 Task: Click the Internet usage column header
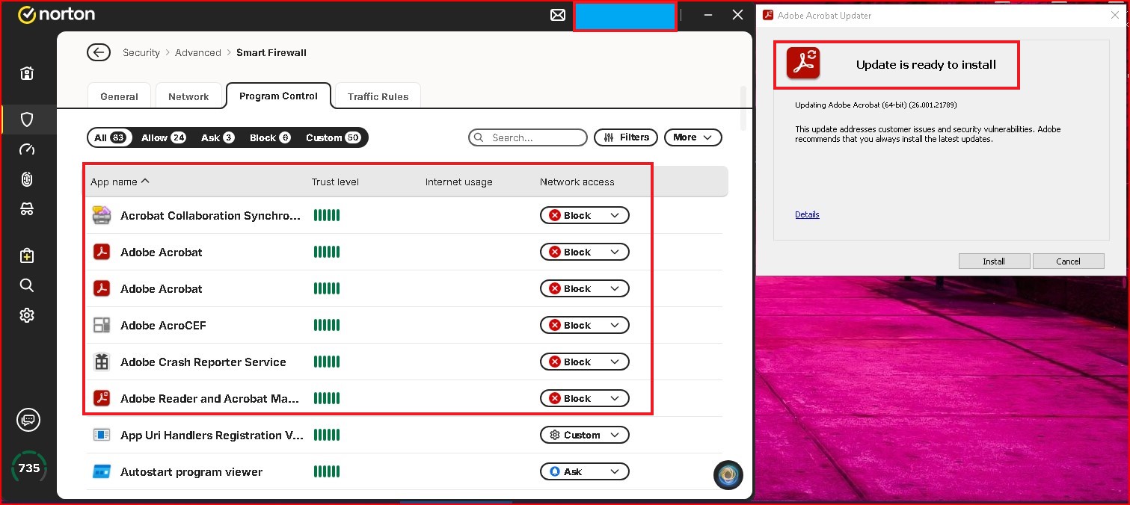[x=458, y=182]
